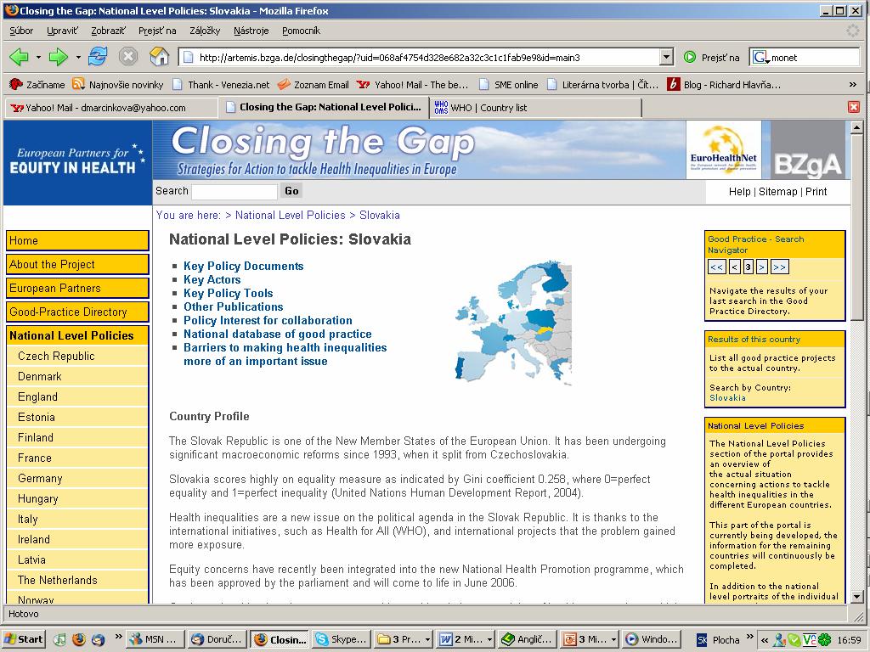Viewport: 870px width, 652px height.
Task: Open the Policy Interest for collaboration link
Action: (268, 320)
